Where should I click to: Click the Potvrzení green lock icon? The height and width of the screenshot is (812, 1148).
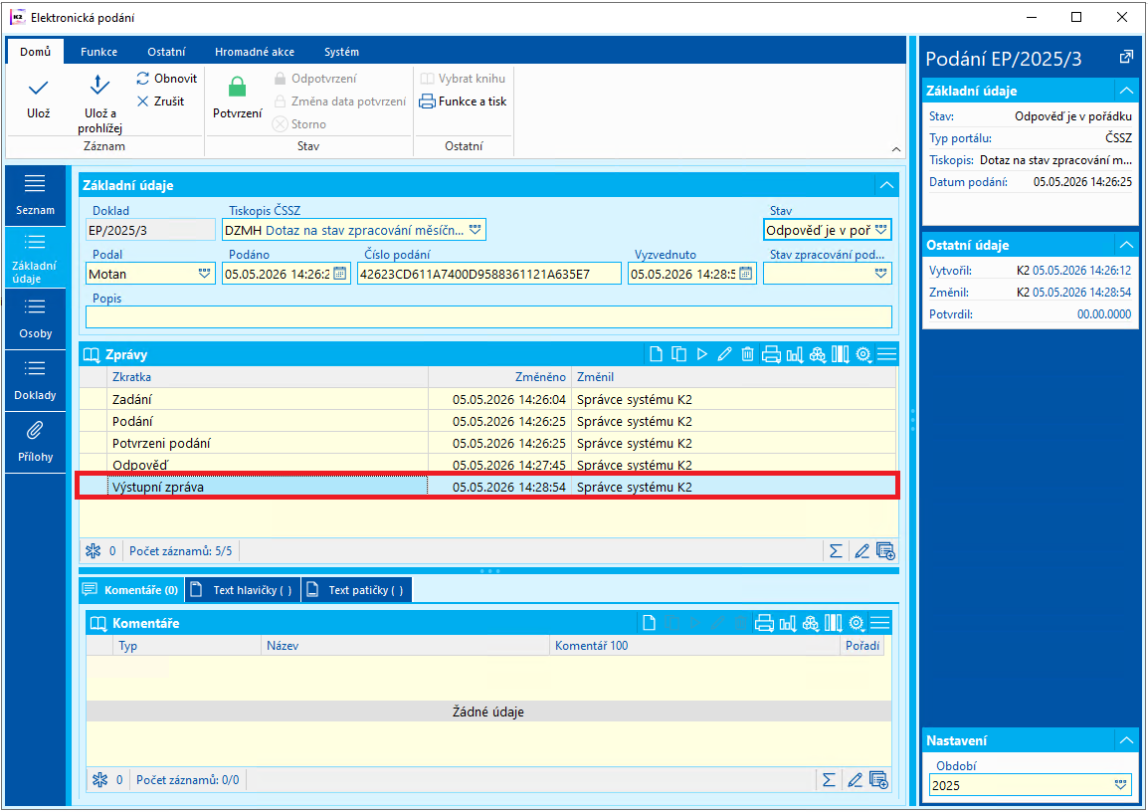coord(237,88)
